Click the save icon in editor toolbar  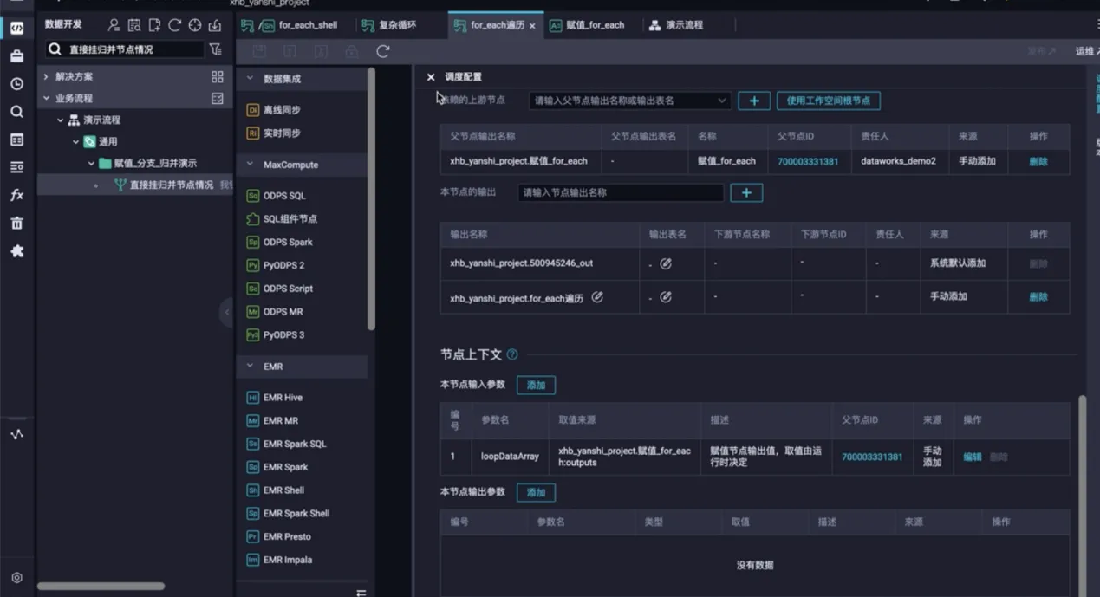pyautogui.click(x=259, y=51)
